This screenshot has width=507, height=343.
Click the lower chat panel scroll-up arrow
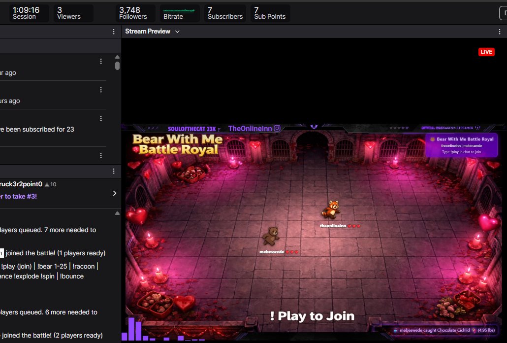tap(117, 213)
